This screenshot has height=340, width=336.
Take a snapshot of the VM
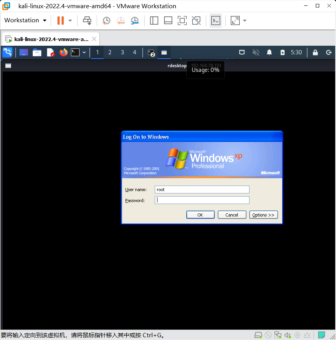[x=106, y=21]
